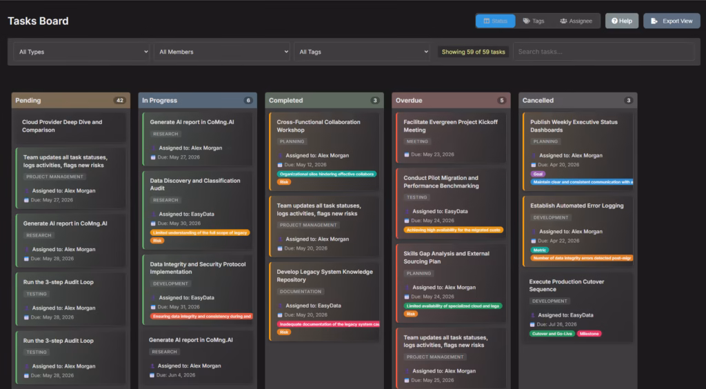This screenshot has width=706, height=389.
Task: Select the Completed column header
Action: (324, 101)
